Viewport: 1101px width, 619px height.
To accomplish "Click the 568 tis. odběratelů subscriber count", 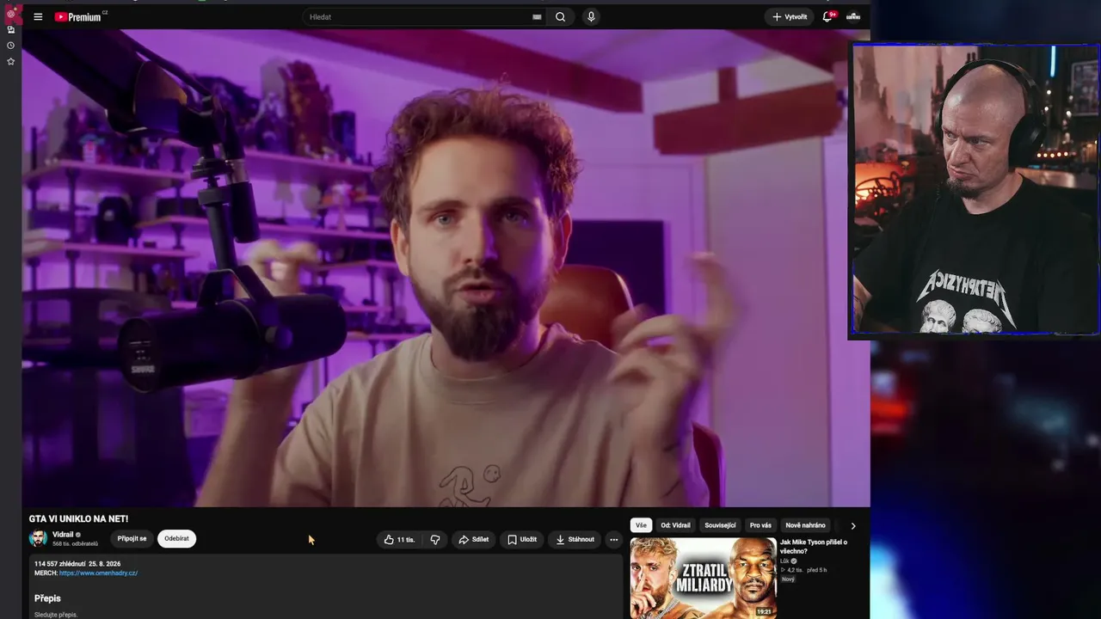I will click(75, 544).
